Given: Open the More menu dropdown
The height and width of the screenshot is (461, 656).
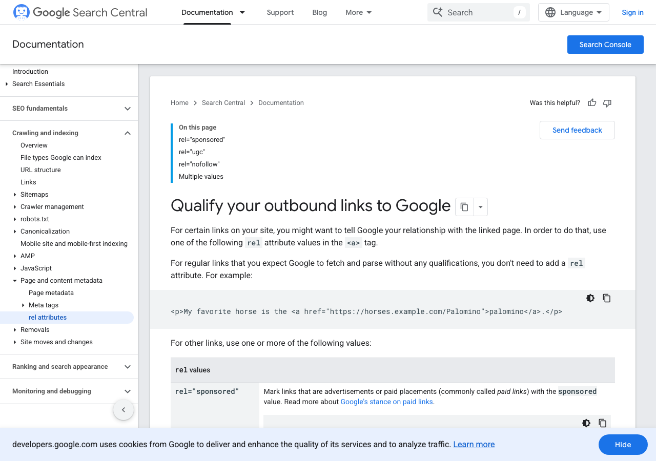Looking at the screenshot, I should 359,12.
